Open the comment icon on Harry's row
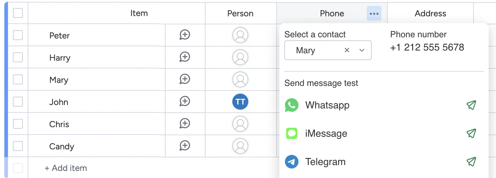 tap(185, 57)
